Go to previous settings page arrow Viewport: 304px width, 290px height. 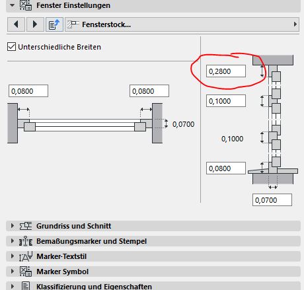(16, 24)
